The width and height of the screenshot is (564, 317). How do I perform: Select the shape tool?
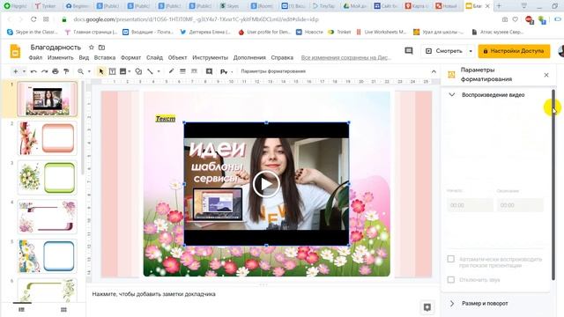(x=138, y=71)
